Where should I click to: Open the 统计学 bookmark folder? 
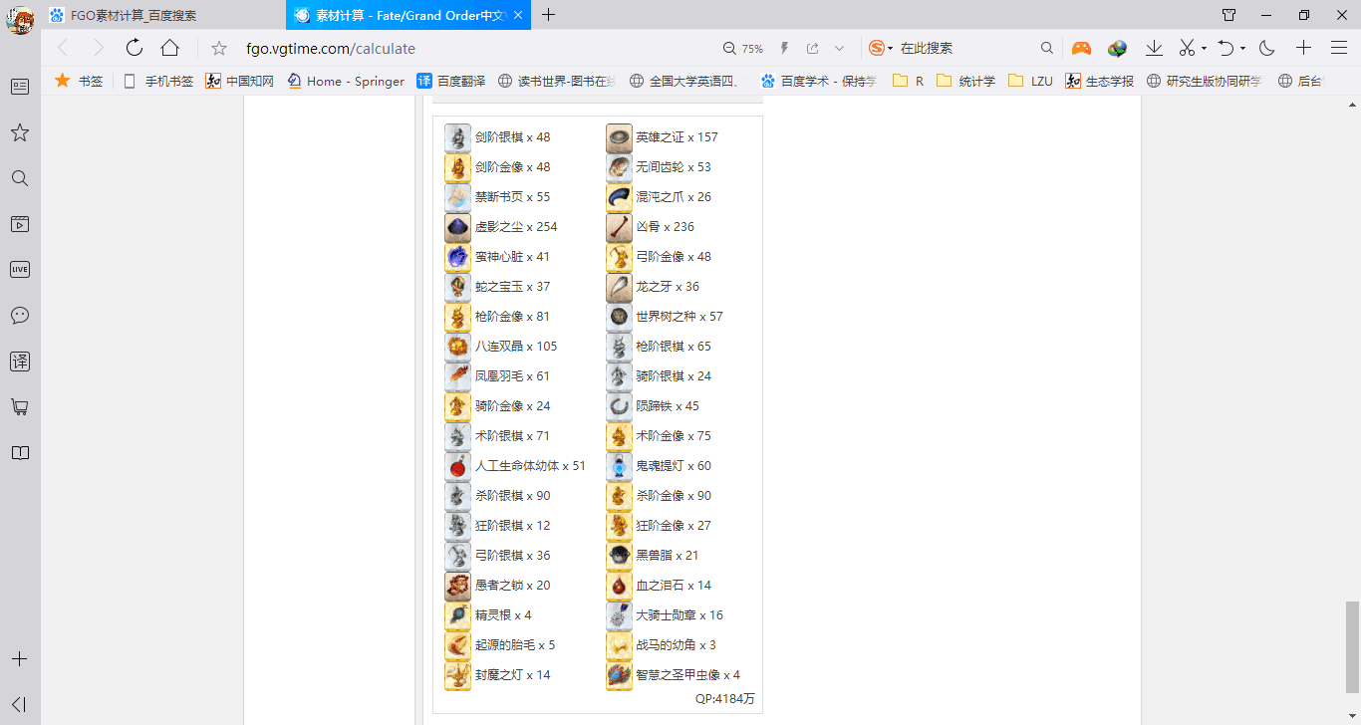point(965,81)
